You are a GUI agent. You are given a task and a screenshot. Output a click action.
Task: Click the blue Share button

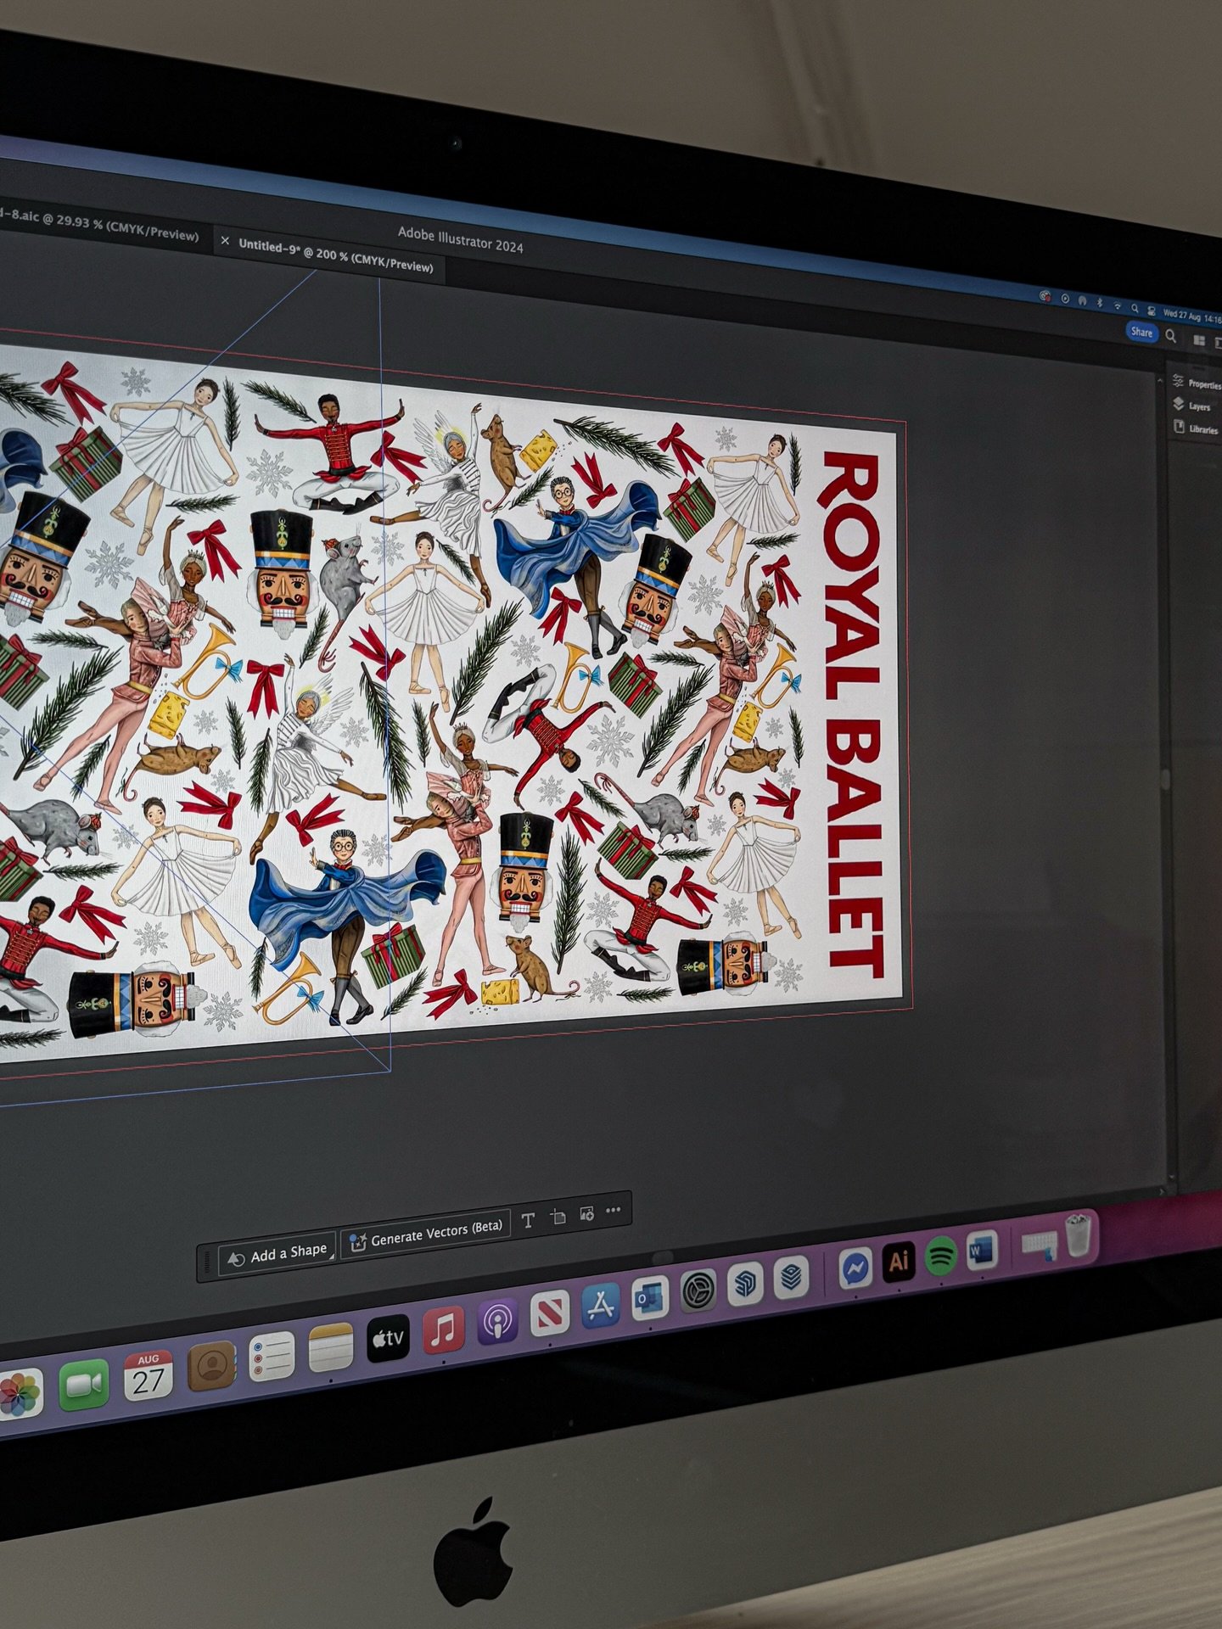pyautogui.click(x=1142, y=333)
